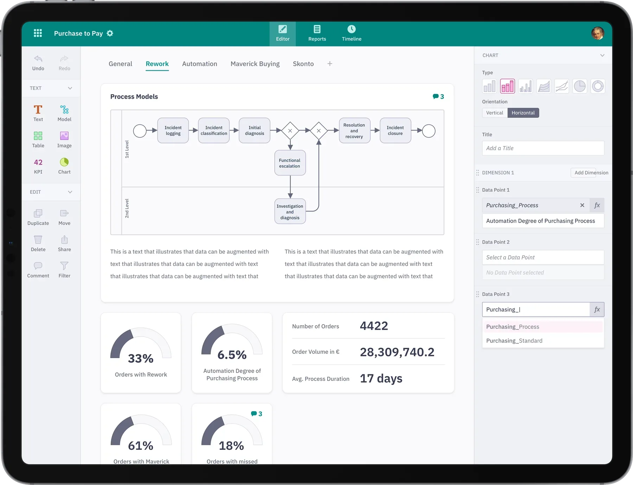Insert a Chart element
This screenshot has height=485, width=633.
coord(64,166)
